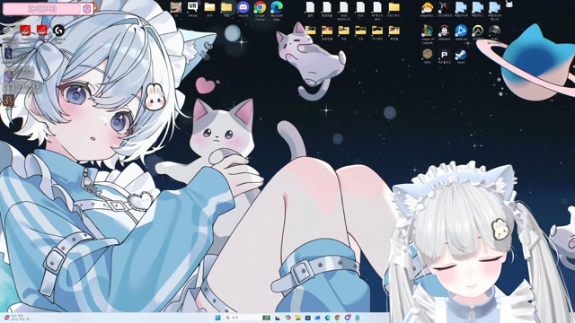Launch the Microsoft Edge desktop shortcut
Screen dimensions: 575x323
(277, 7)
